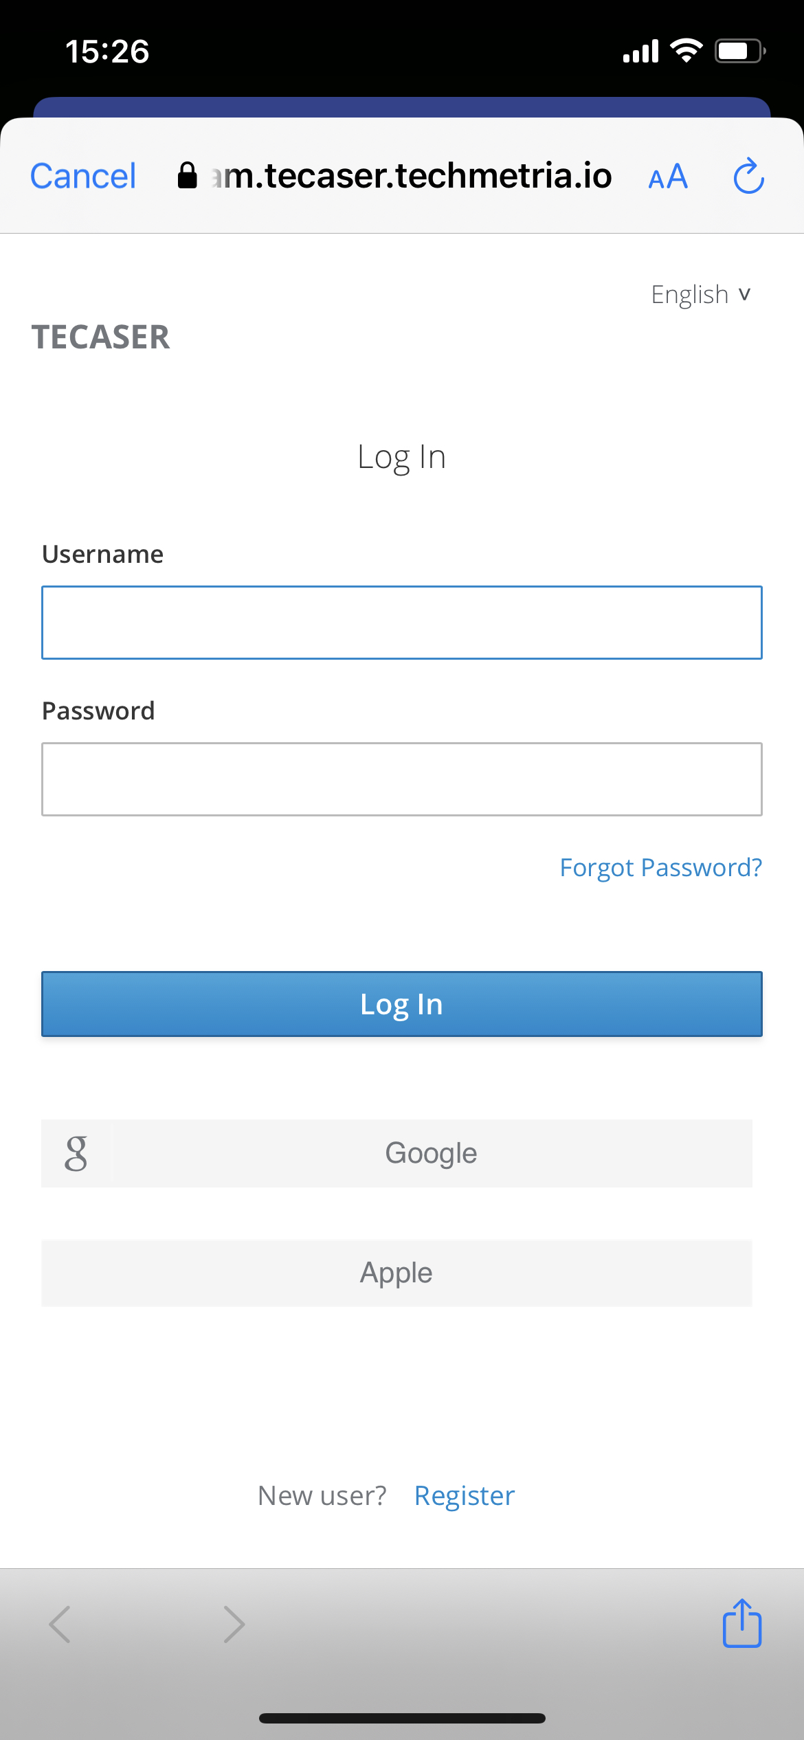The height and width of the screenshot is (1740, 804).
Task: Open the Forgot Password link
Action: (660, 867)
